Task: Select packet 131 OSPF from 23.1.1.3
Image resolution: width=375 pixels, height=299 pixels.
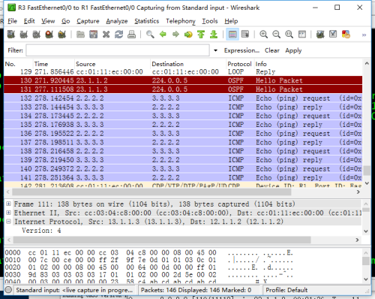Action: 183,89
